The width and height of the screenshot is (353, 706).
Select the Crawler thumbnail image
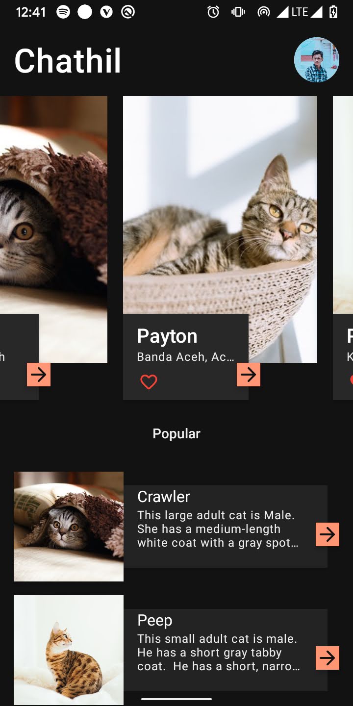pyautogui.click(x=69, y=527)
